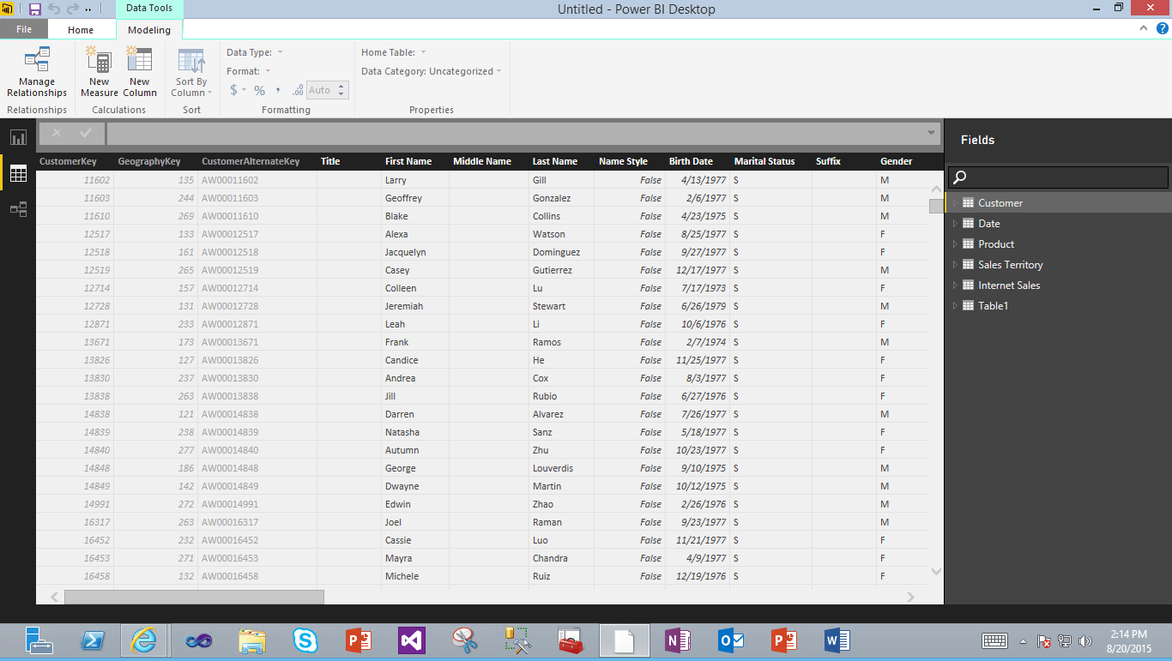Open Word from taskbar
1172x661 pixels.
pos(837,640)
